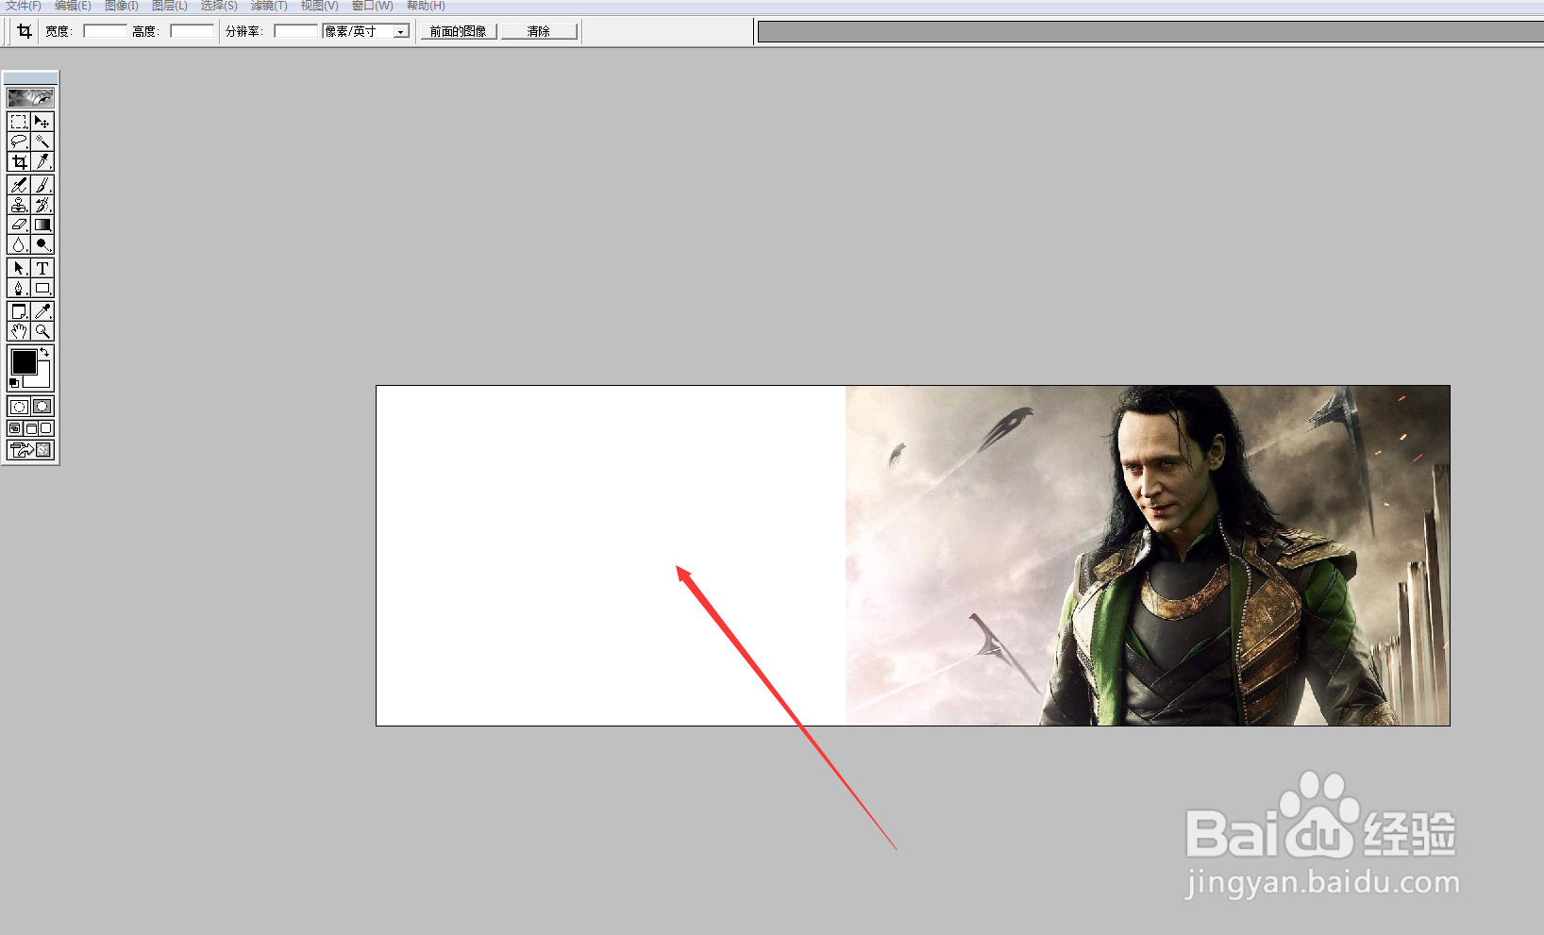Select the Zoom tool
This screenshot has width=1544, height=935.
[x=42, y=331]
